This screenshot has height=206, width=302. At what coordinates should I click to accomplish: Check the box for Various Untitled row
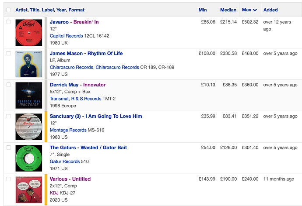[8, 179]
